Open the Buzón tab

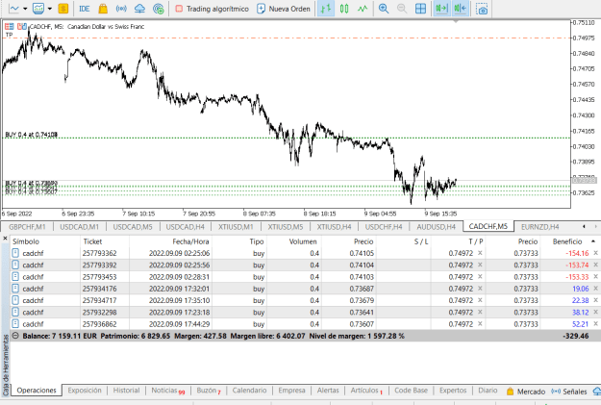[x=209, y=390]
